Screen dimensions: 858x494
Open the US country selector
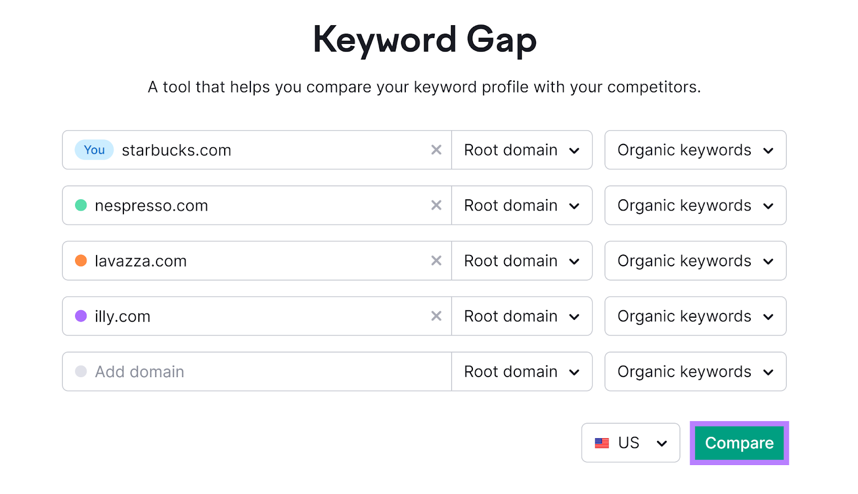click(630, 443)
